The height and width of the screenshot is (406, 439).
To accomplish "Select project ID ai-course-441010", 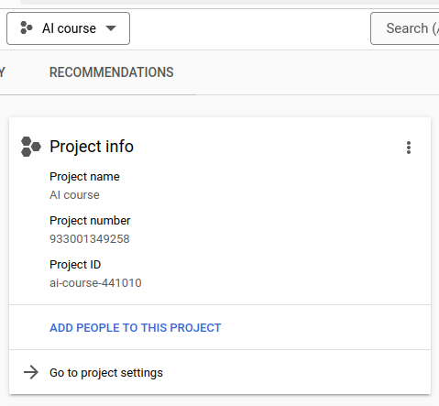I will (95, 283).
